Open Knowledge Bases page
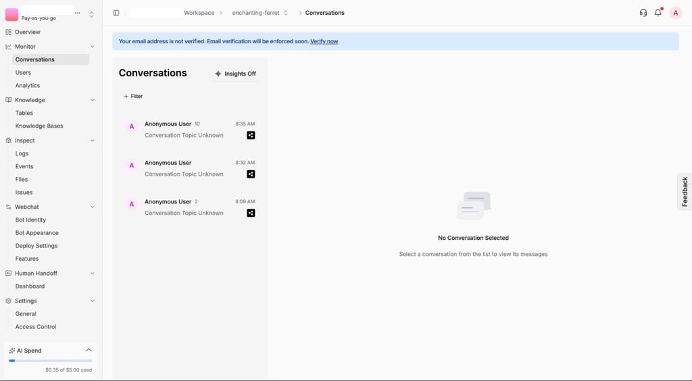The image size is (692, 381). click(x=39, y=126)
